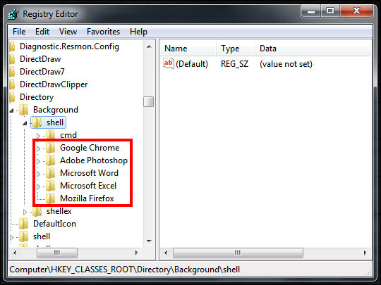Click the shellex folder icon
381x285 pixels.
point(37,211)
